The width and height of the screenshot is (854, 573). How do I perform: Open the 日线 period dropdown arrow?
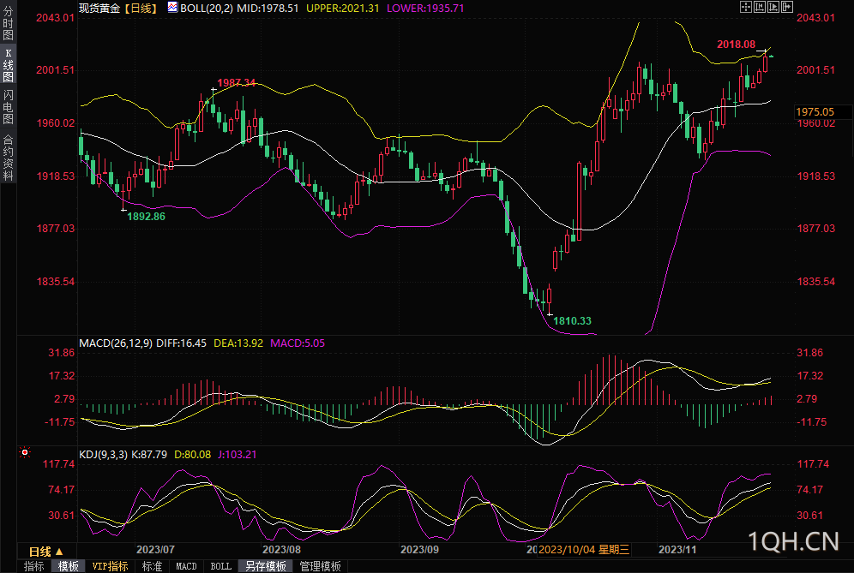(x=59, y=551)
